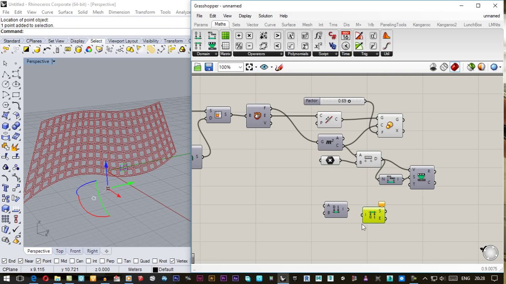Select the Rhino Box solid tool

pos(6,126)
